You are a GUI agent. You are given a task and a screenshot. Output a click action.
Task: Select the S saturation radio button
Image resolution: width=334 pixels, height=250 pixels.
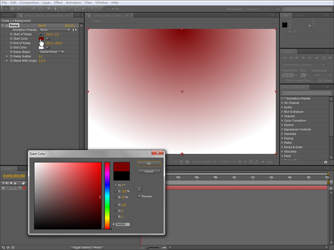click(x=116, y=191)
